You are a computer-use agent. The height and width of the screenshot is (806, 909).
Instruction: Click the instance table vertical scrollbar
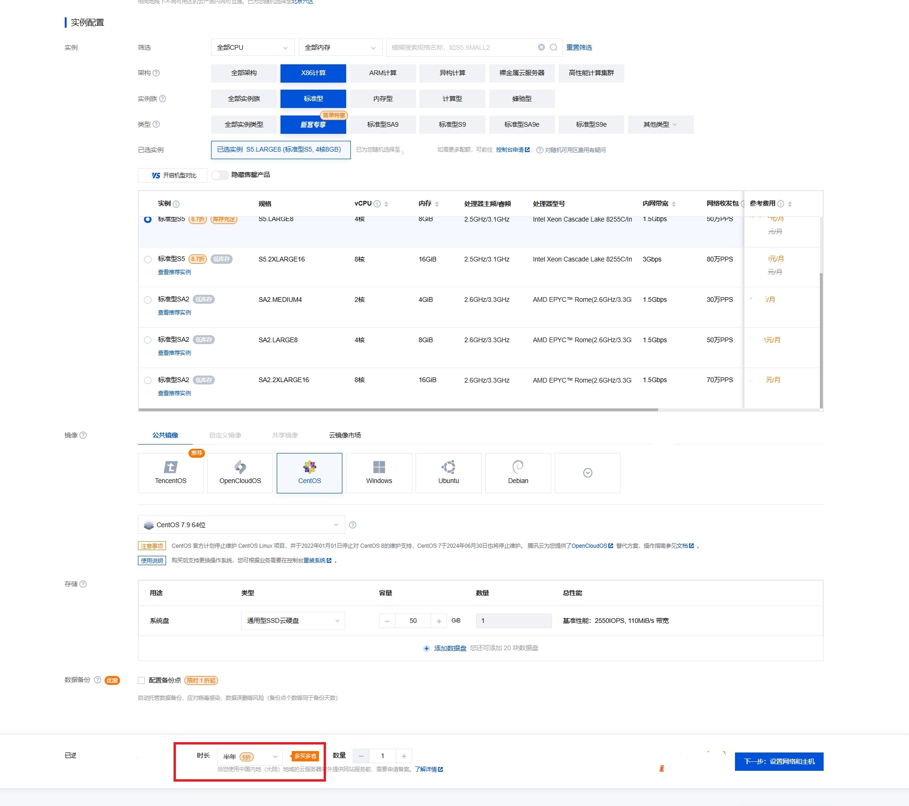pos(821,340)
